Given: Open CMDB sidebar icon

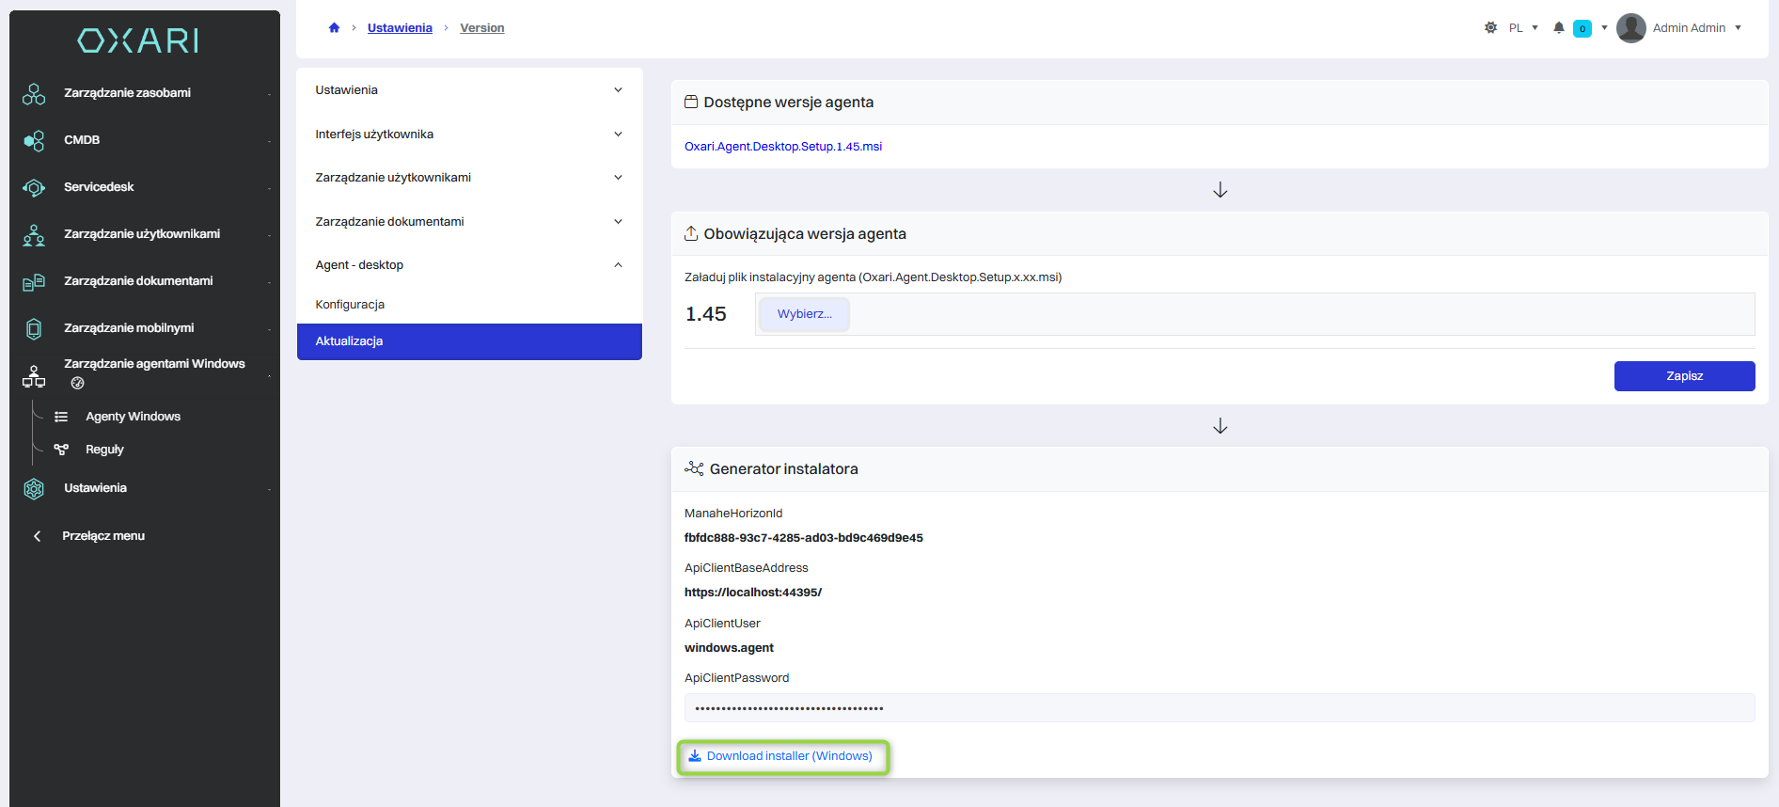Looking at the screenshot, I should (x=34, y=140).
